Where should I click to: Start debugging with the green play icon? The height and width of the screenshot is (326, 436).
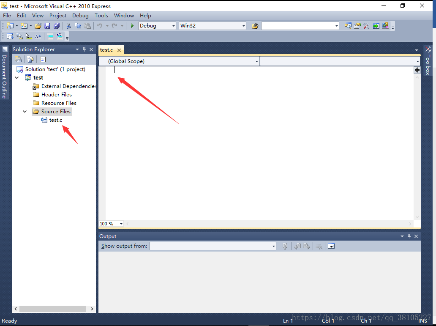pos(132,26)
